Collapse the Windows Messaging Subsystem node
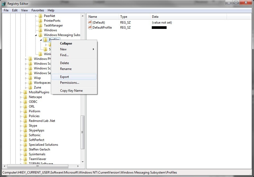Image resolution: width=254 pixels, height=177 pixels. point(36,35)
